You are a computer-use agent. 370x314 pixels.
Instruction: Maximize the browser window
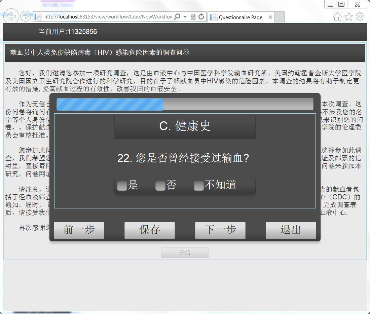341,4
